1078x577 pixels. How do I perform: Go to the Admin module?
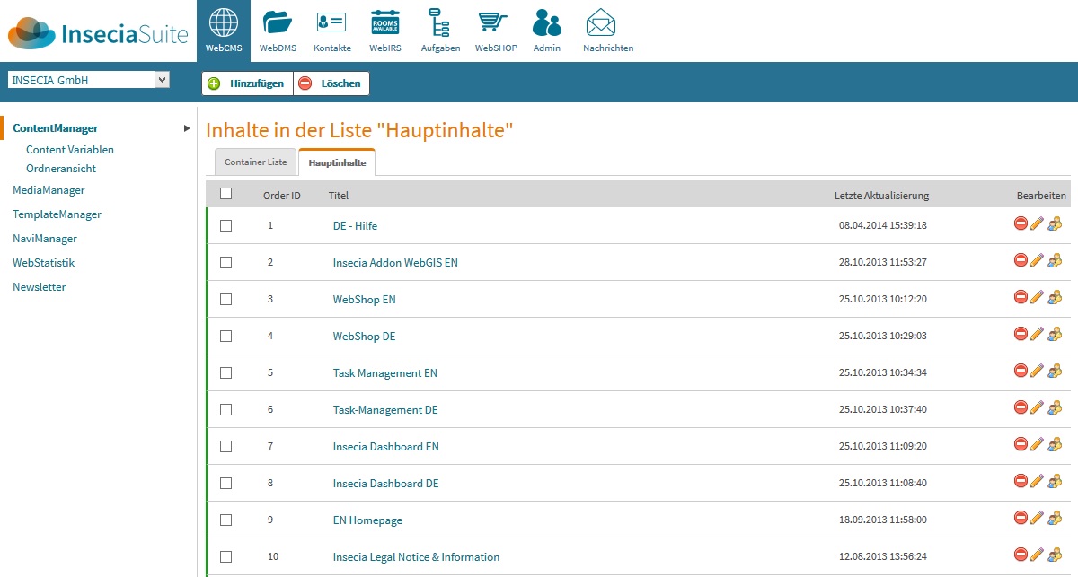coord(546,31)
